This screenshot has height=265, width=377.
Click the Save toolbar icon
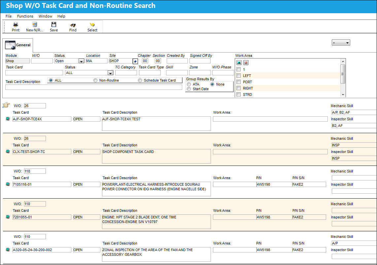pos(54,24)
